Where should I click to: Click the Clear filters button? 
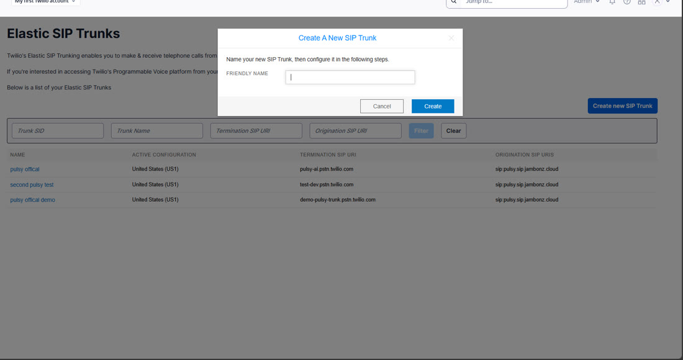click(453, 130)
